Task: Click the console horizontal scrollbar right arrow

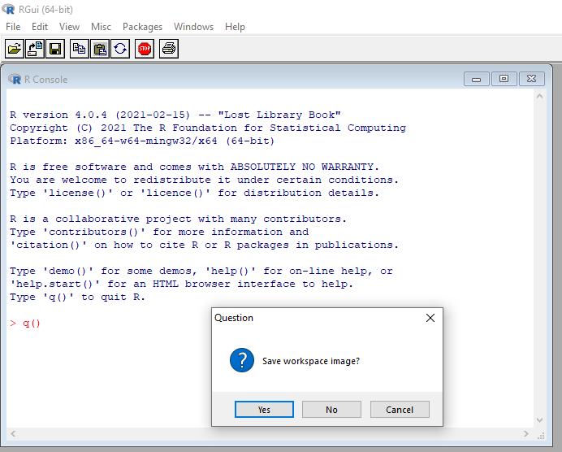Action: (x=525, y=433)
